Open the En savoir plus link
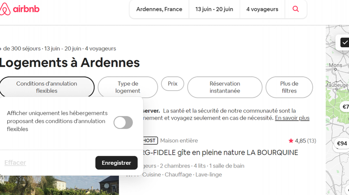Image resolution: width=349 pixels, height=195 pixels. point(292,118)
